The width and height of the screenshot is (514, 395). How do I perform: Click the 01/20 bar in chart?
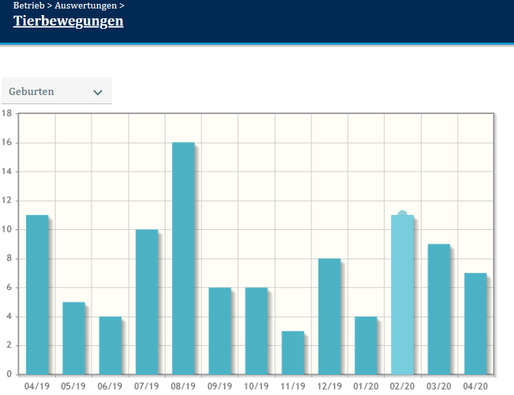pyautogui.click(x=366, y=345)
